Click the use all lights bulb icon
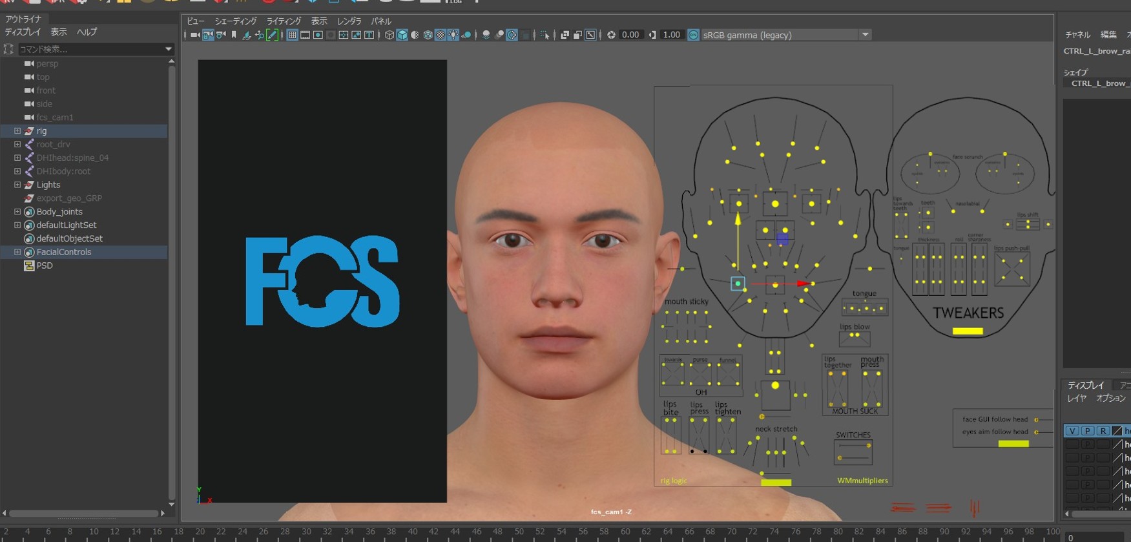The width and height of the screenshot is (1131, 542). coord(453,35)
